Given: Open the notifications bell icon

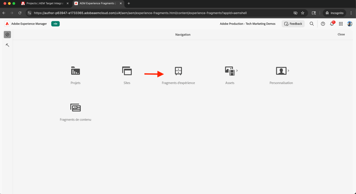Looking at the screenshot, I should pos(332,24).
